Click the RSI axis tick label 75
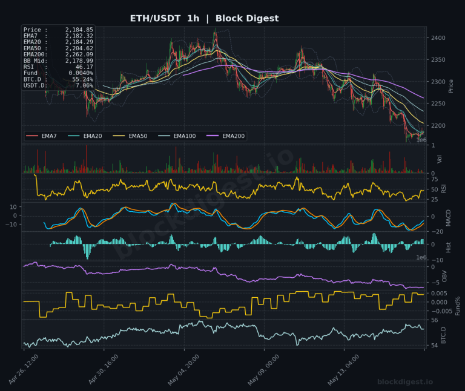The height and width of the screenshot is (391, 465). click(x=435, y=179)
